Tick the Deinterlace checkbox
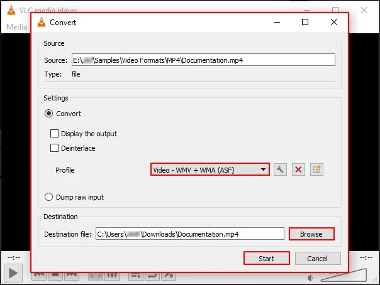Image resolution: width=380 pixels, height=285 pixels. [x=55, y=148]
